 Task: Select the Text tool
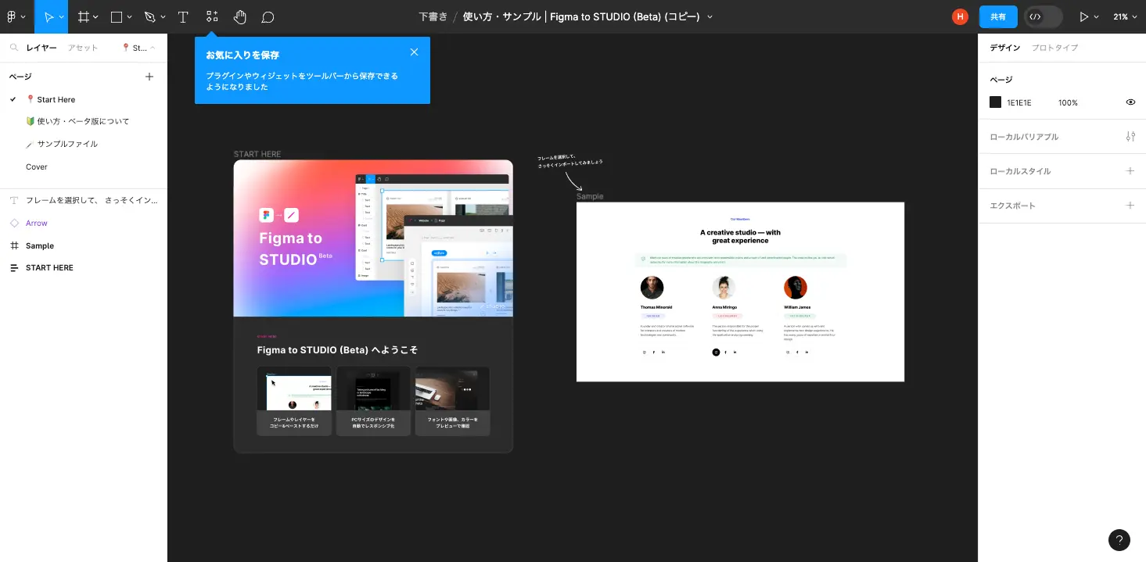(x=183, y=16)
